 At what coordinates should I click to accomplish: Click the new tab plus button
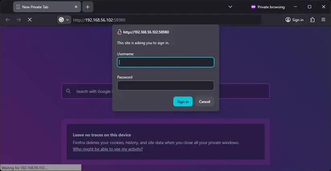coord(87,7)
